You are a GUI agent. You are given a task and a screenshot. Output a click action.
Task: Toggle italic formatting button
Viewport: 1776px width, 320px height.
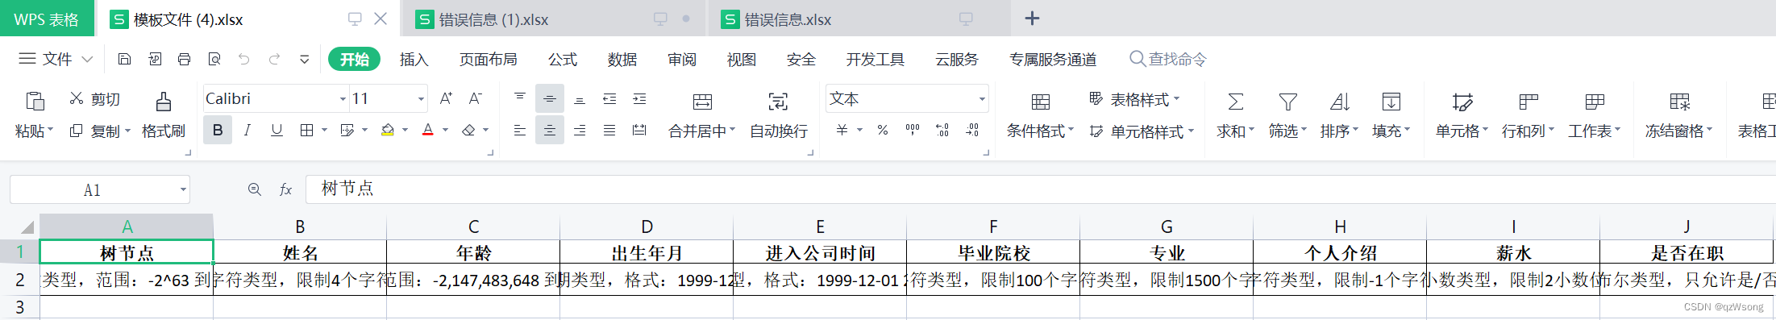pyautogui.click(x=247, y=130)
